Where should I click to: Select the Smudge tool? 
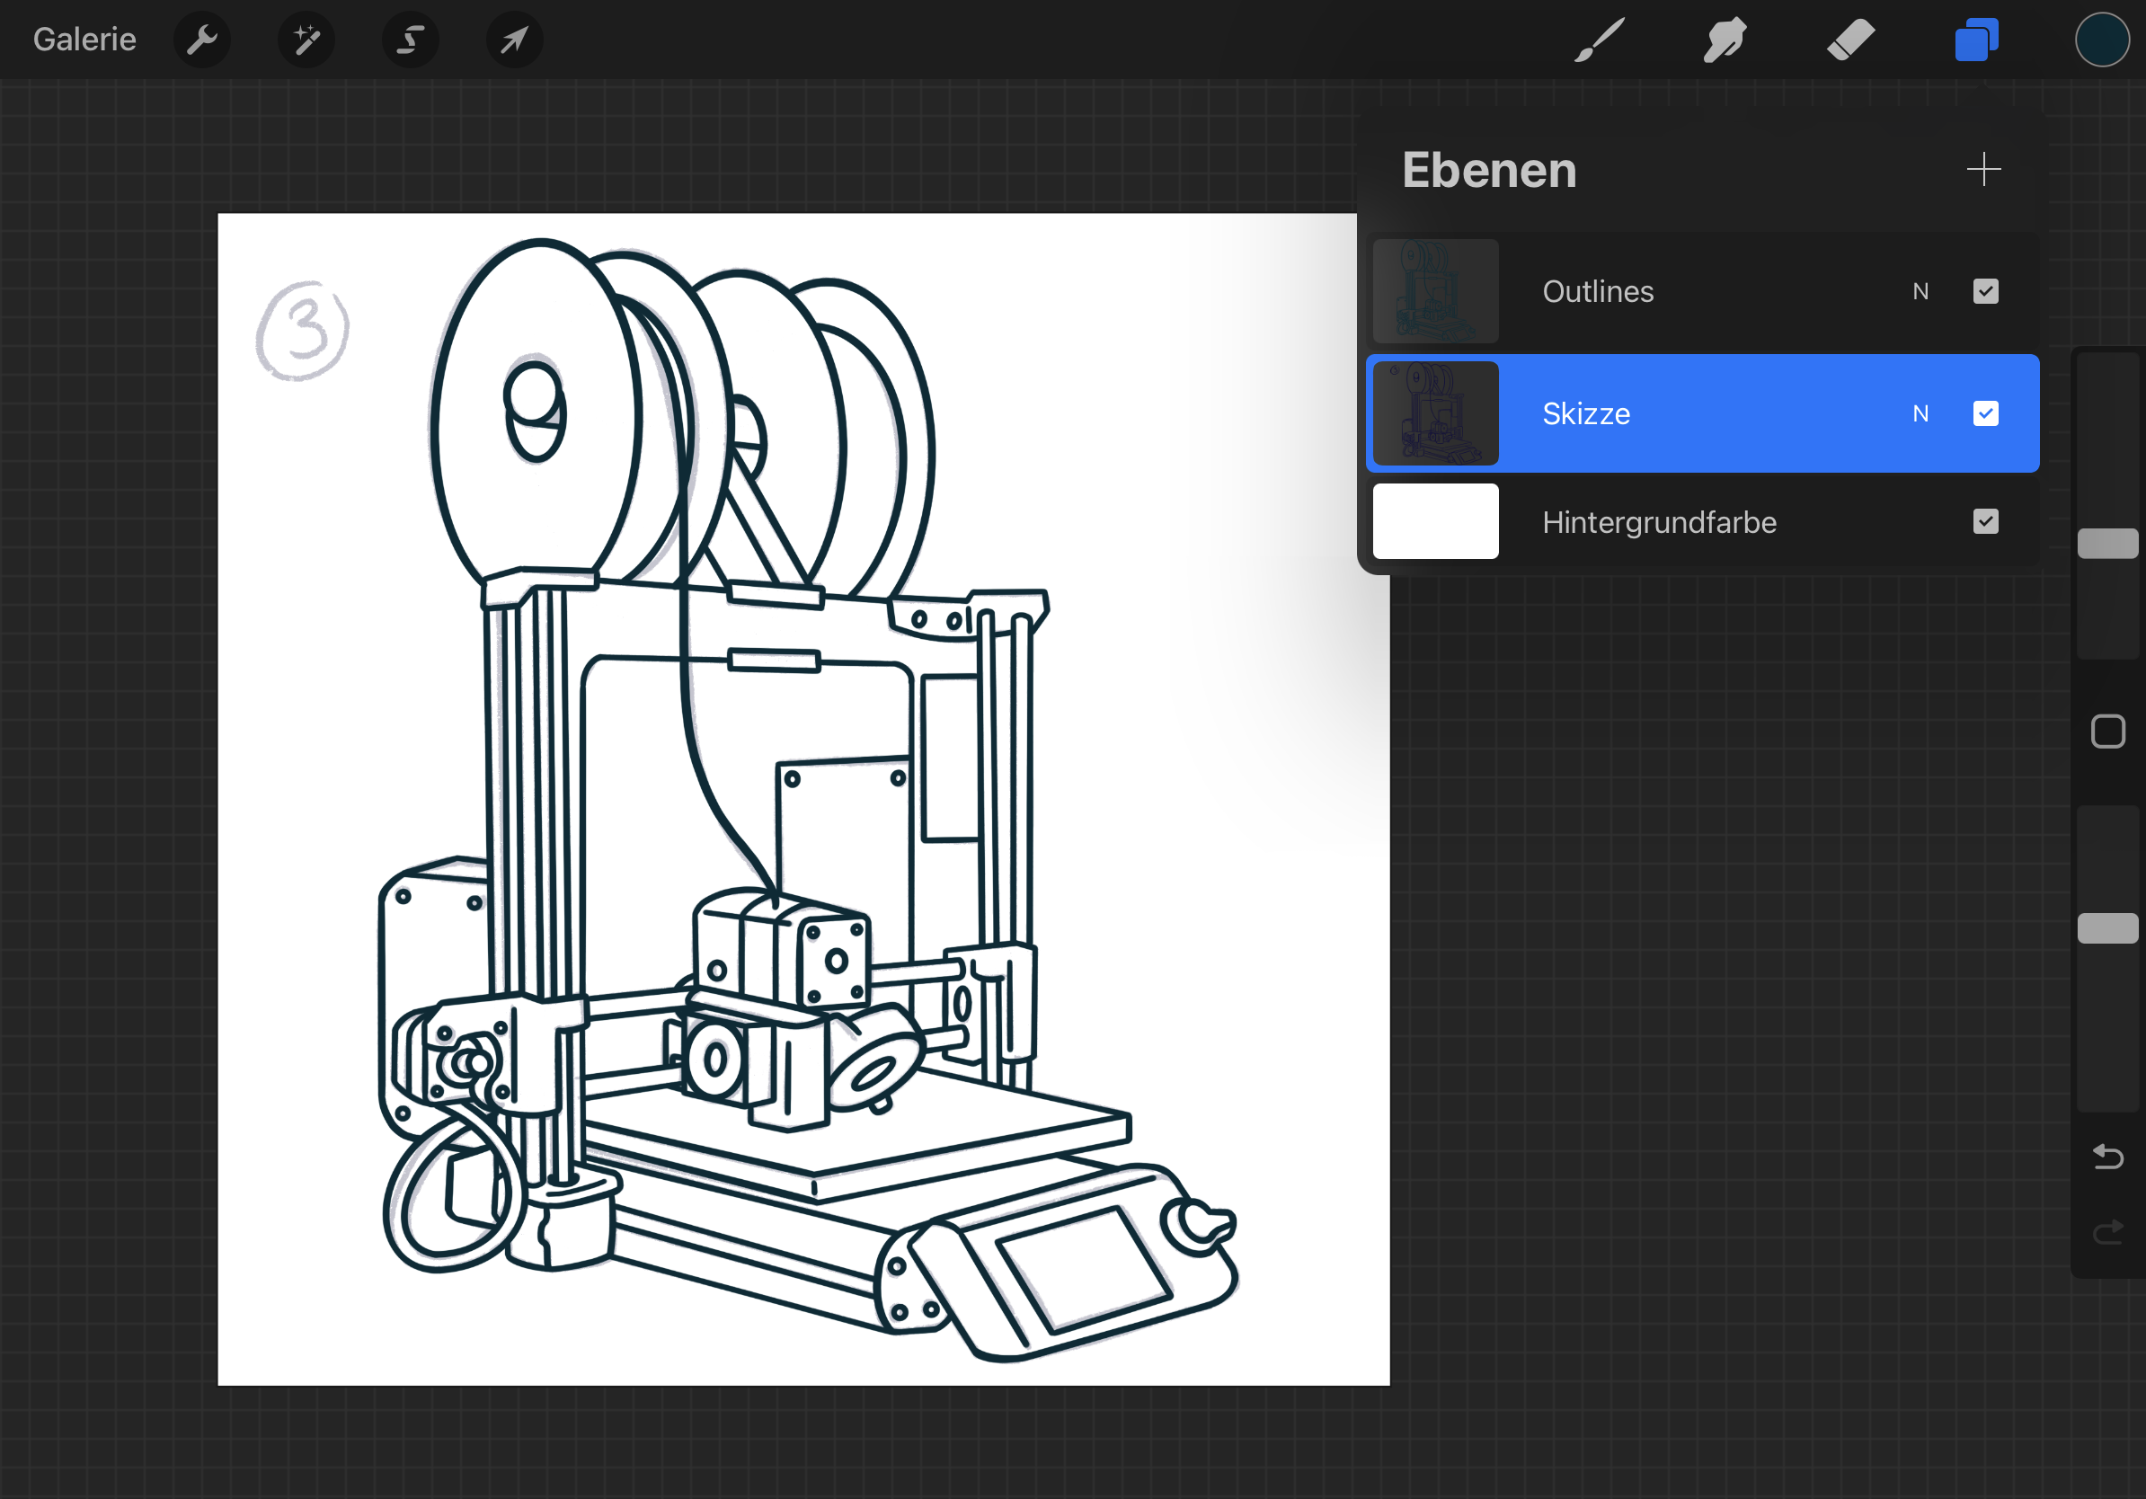pyautogui.click(x=1725, y=40)
